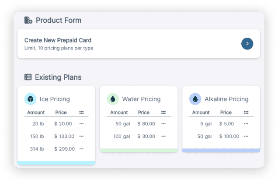Open options menu for 20 lb plan

tap(81, 124)
